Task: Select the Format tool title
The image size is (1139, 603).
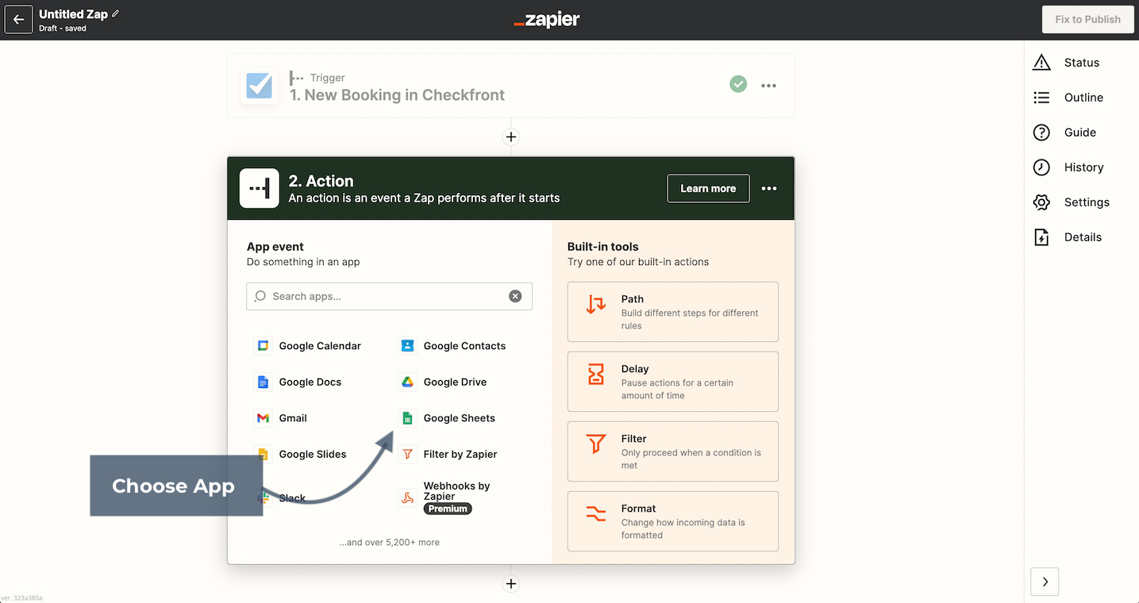Action: click(639, 509)
